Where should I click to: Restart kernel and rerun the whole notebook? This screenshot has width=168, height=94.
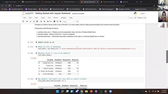coord(61,21)
